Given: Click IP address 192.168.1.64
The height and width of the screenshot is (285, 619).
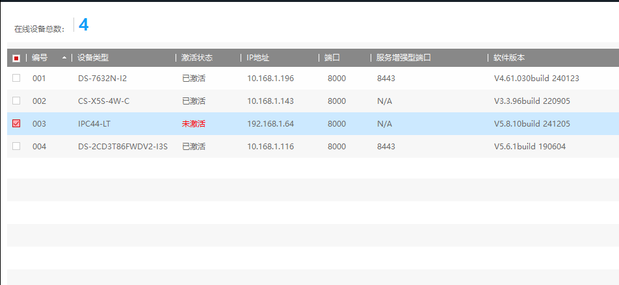Looking at the screenshot, I should point(270,124).
